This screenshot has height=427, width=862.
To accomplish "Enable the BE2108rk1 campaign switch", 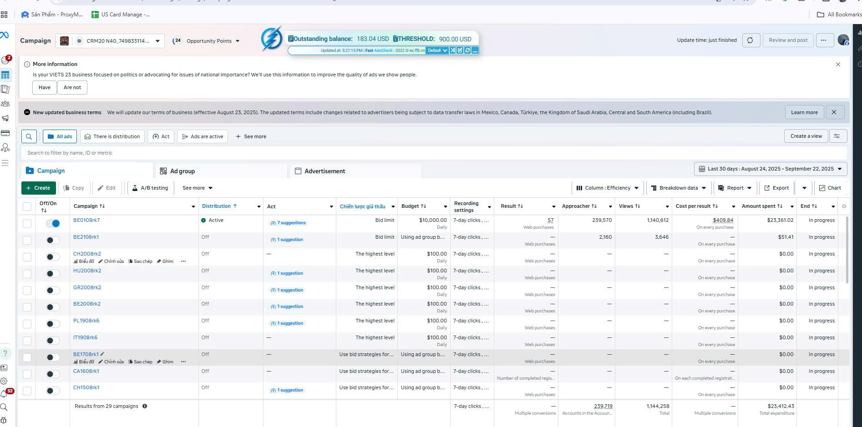I will tap(53, 240).
